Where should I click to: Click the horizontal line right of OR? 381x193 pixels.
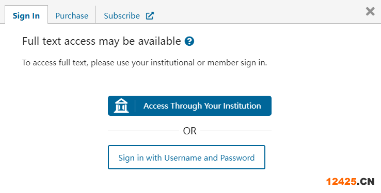[x=236, y=131]
